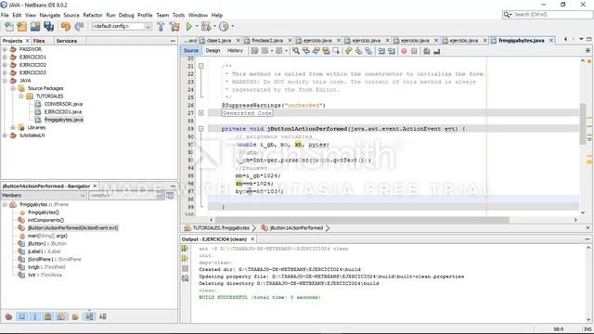Click the New Project toolbar icon

pos(22,27)
